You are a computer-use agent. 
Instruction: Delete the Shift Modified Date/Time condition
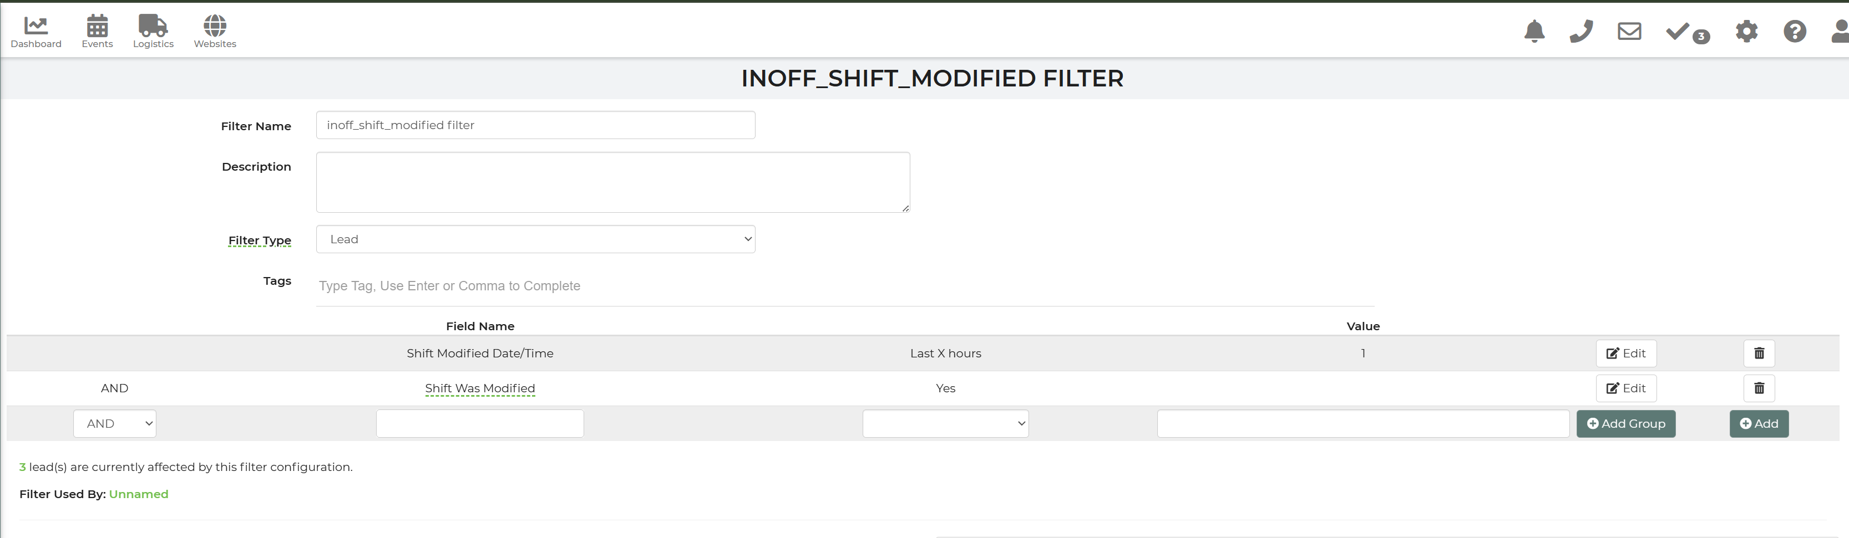[1759, 353]
